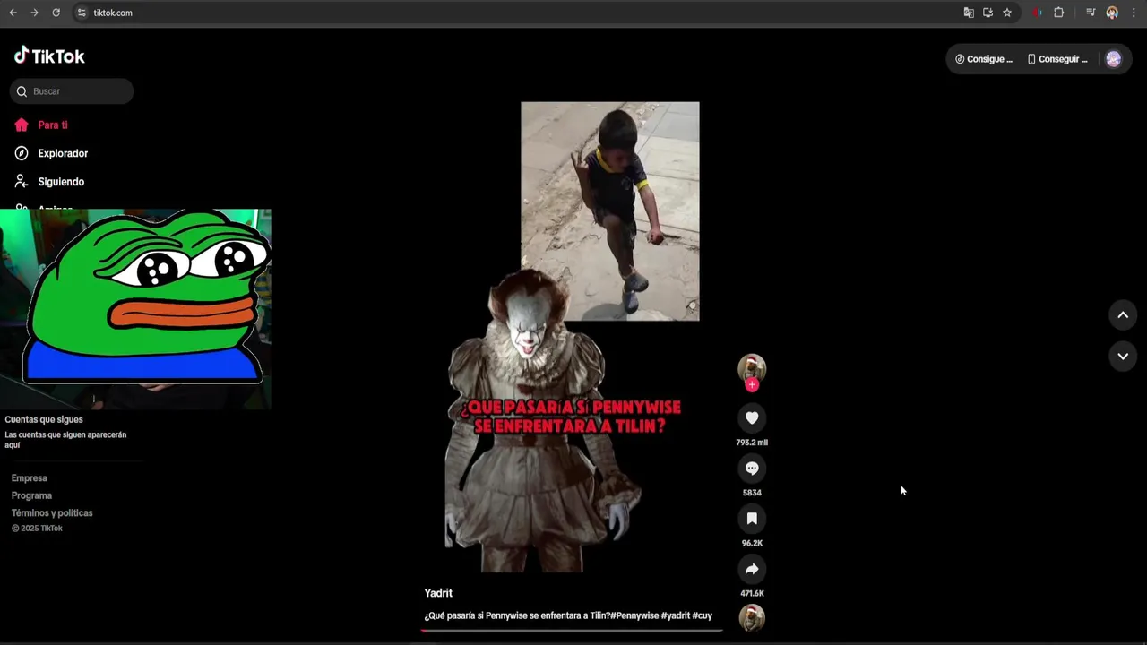
Task: Click the 471.6K shares count
Action: pos(752,593)
